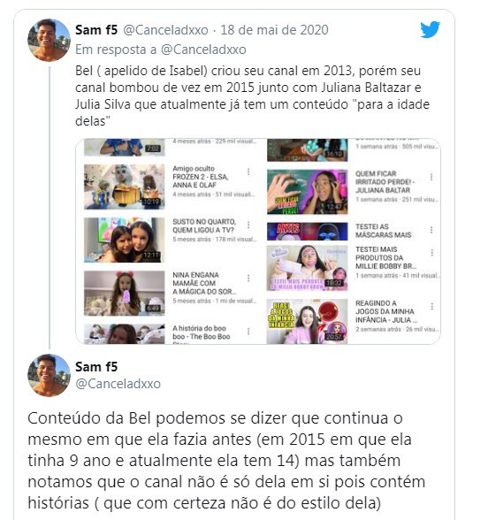Open options menu for Reagindo a jogos video
Image resolution: width=488 pixels, height=520 pixels.
[x=431, y=306]
